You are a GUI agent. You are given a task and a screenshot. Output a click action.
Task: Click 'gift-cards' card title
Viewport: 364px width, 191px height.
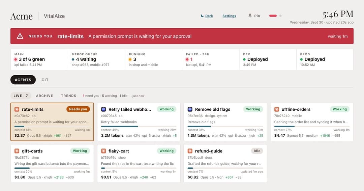pos(32,151)
